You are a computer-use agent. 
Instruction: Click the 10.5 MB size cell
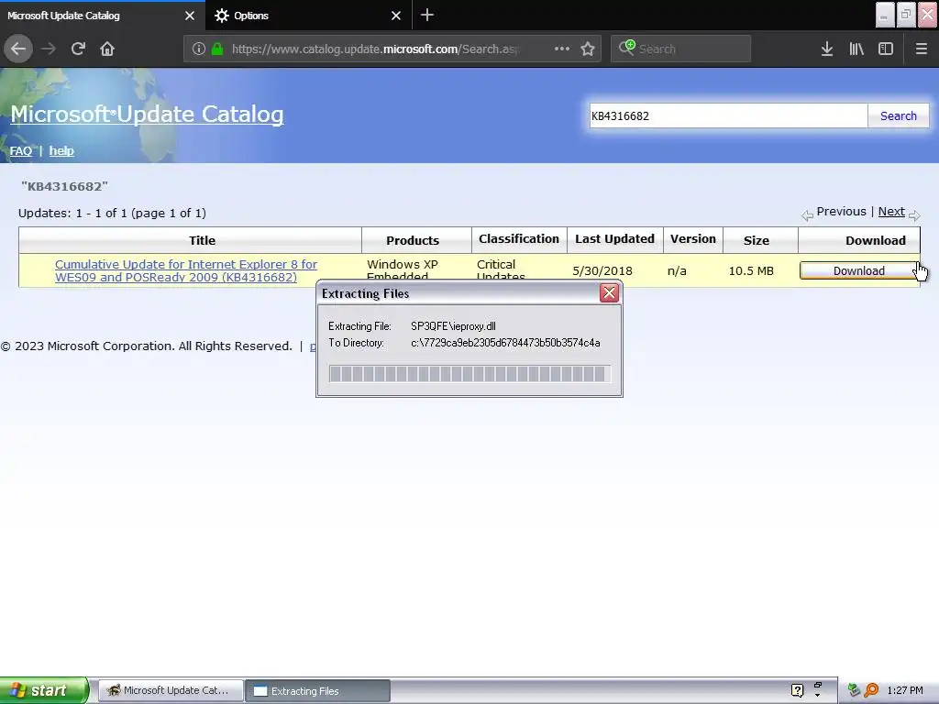pyautogui.click(x=751, y=270)
